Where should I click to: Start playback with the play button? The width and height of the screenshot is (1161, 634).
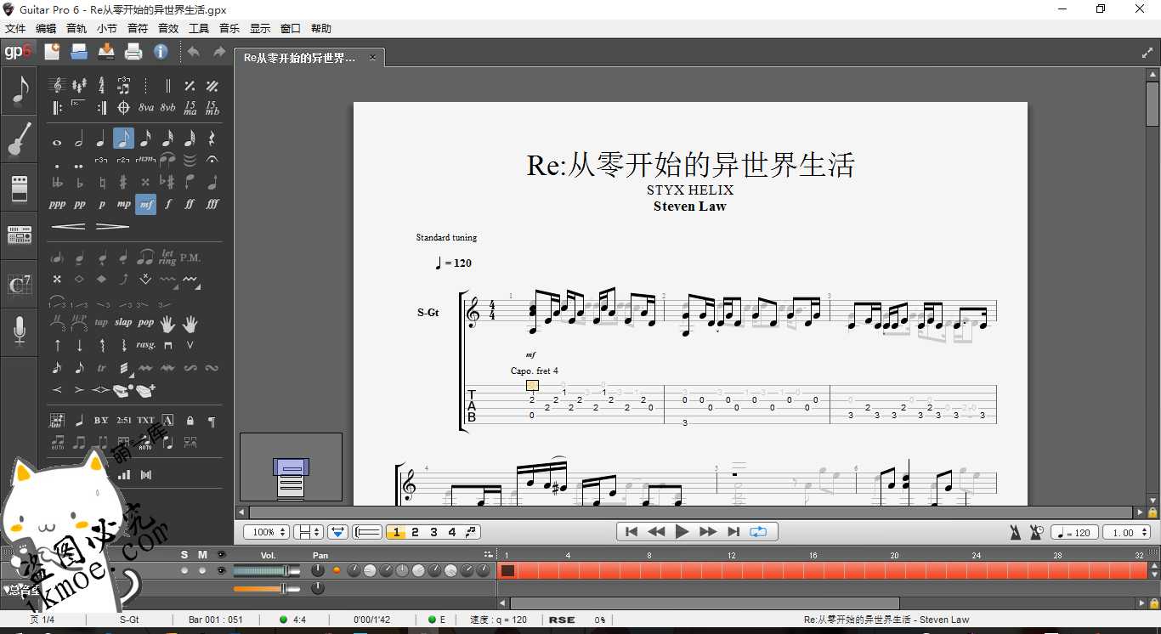(682, 531)
